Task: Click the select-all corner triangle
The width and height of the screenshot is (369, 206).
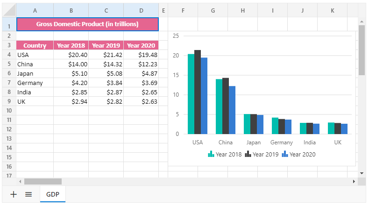Action: click(9, 10)
